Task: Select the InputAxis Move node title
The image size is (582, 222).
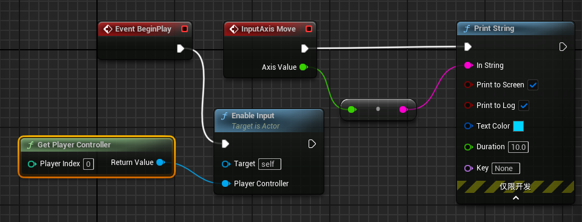Action: click(x=269, y=29)
